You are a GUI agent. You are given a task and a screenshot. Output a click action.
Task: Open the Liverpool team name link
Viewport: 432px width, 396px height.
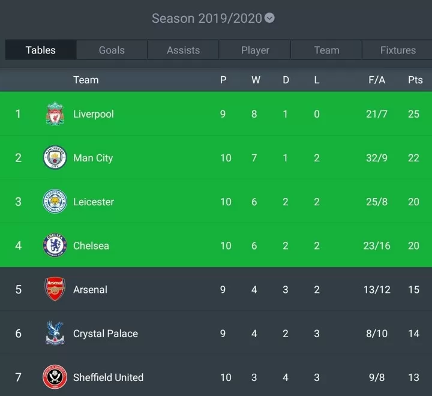pos(94,114)
